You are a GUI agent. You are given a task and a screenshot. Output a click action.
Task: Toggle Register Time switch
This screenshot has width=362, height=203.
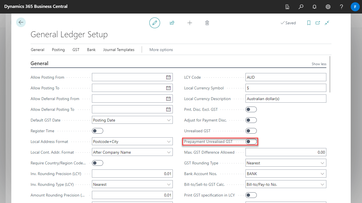tap(98, 131)
